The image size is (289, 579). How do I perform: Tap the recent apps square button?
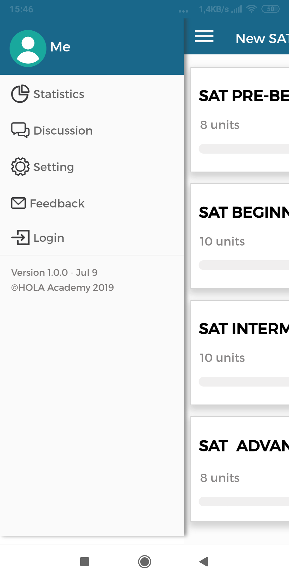pyautogui.click(x=85, y=561)
